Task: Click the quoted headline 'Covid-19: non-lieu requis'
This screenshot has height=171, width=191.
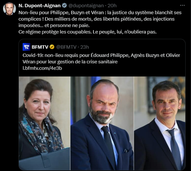Action: 101,55
